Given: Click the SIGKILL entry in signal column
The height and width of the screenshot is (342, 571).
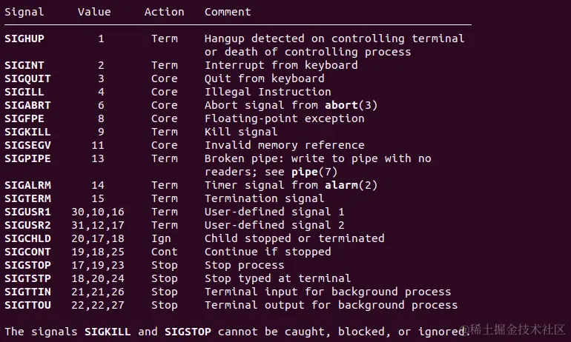Looking at the screenshot, I should click(x=27, y=132).
